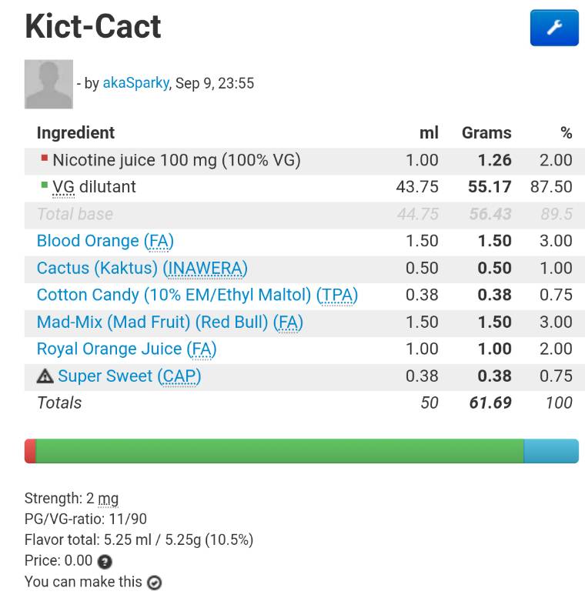Click the author avatar thumbnail
585x608 pixels.
click(x=48, y=84)
